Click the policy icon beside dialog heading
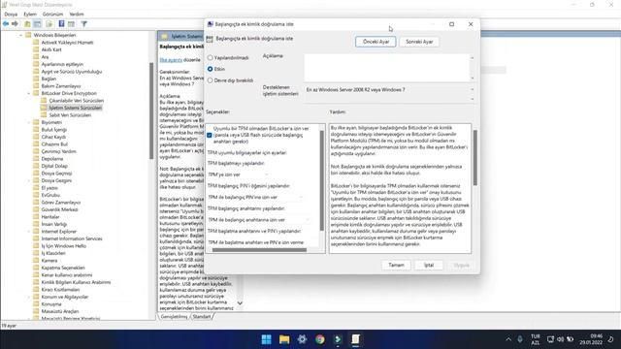Image resolution: width=621 pixels, height=349 pixels. (x=210, y=39)
